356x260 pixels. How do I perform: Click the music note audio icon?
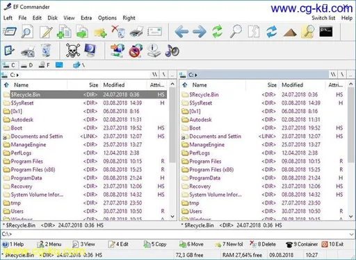click(172, 51)
